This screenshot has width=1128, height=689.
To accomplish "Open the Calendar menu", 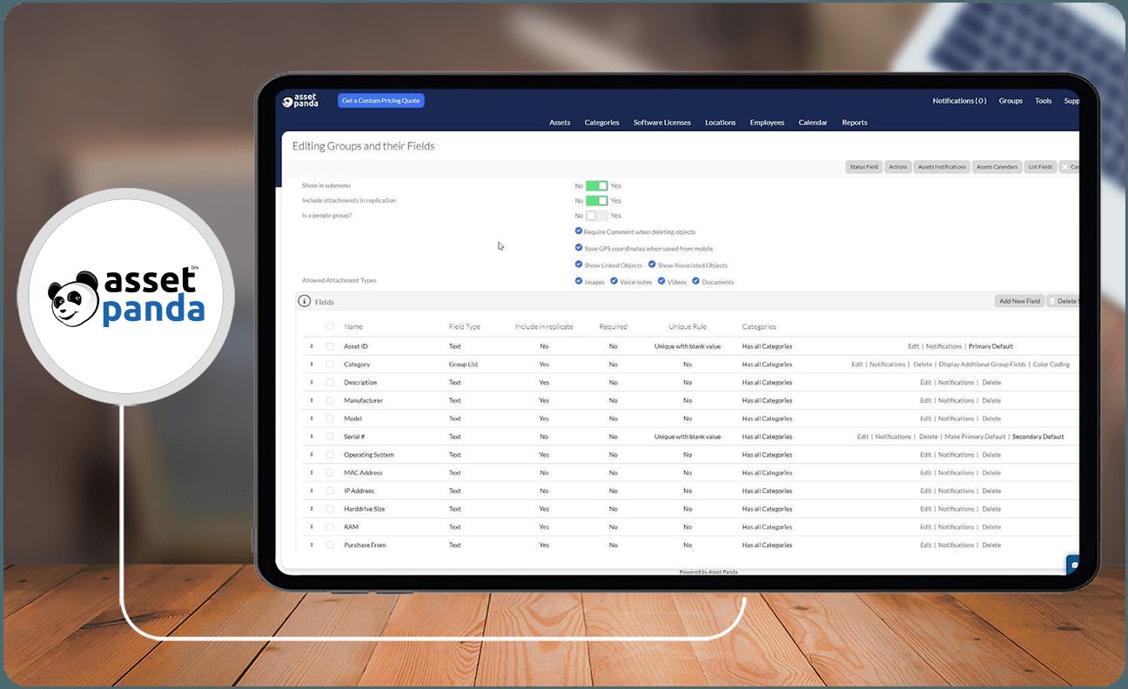I will pos(813,123).
